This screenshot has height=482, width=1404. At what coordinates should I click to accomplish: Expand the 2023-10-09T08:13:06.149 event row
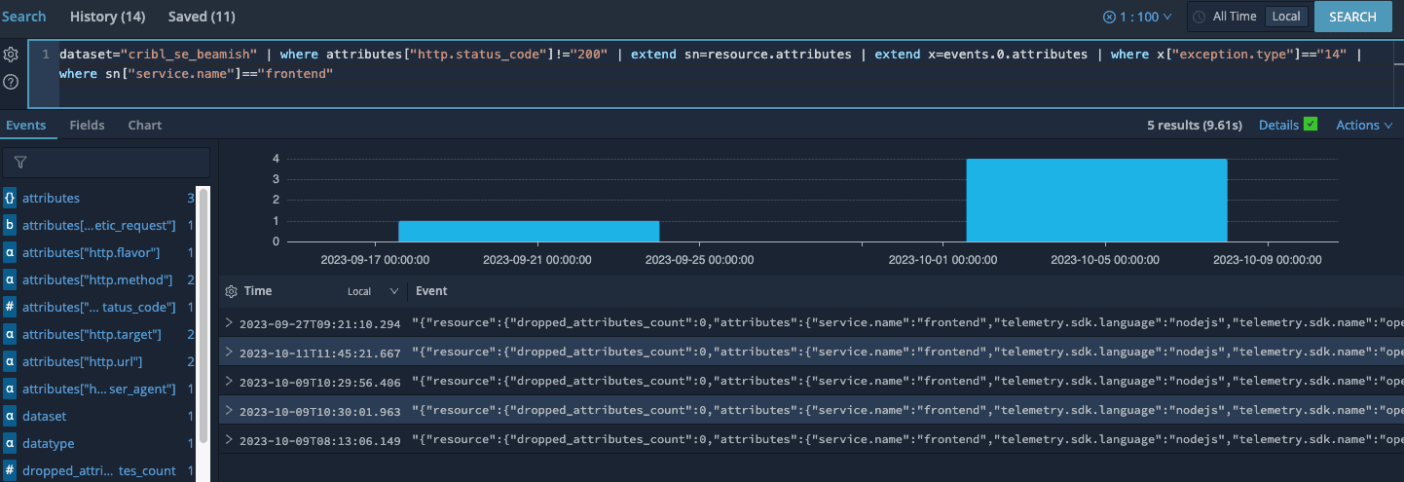click(229, 440)
